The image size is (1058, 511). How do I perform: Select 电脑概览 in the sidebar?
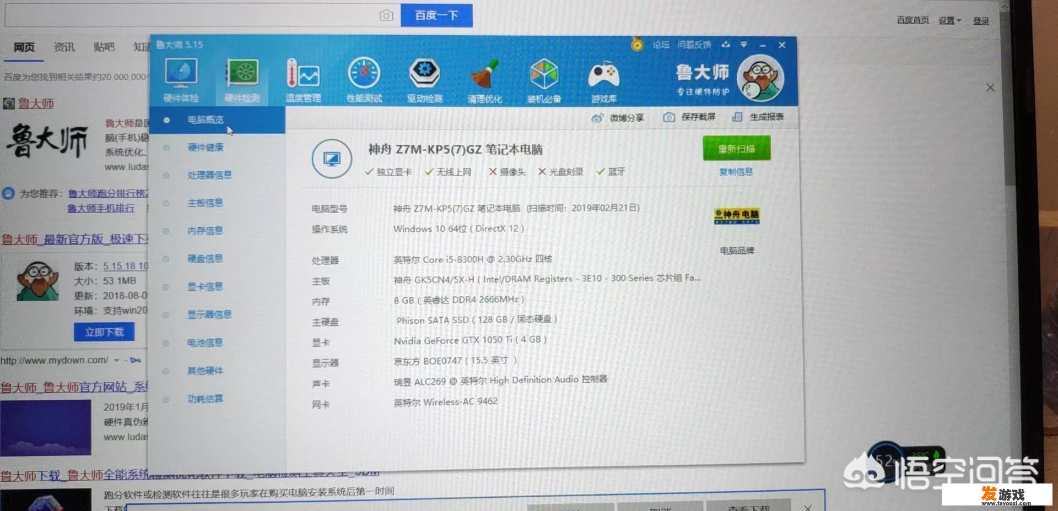click(x=217, y=119)
